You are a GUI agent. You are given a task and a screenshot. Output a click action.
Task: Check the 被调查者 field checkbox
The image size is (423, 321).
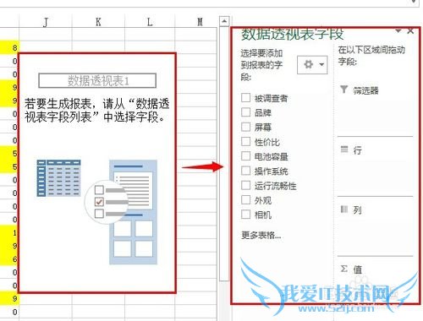click(245, 98)
